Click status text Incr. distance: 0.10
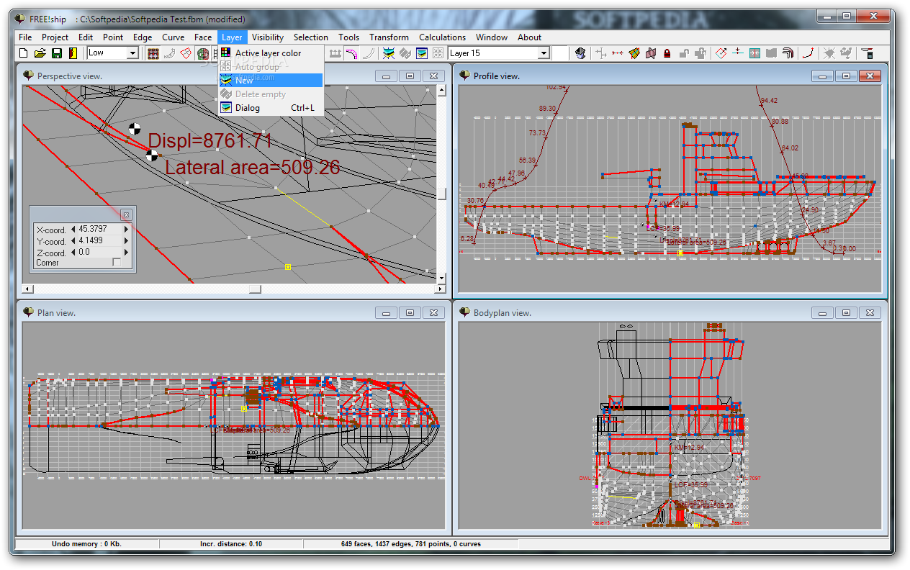Image resolution: width=910 pixels, height=570 pixels. point(231,544)
